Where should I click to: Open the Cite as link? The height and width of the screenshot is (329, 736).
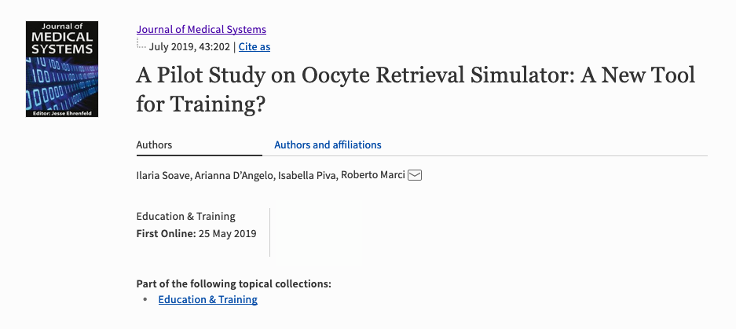pyautogui.click(x=254, y=47)
